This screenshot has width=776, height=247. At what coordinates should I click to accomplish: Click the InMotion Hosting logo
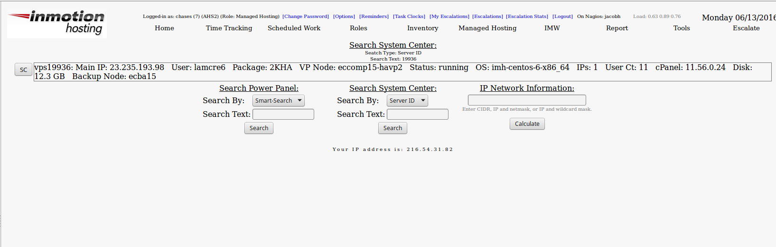(x=57, y=23)
